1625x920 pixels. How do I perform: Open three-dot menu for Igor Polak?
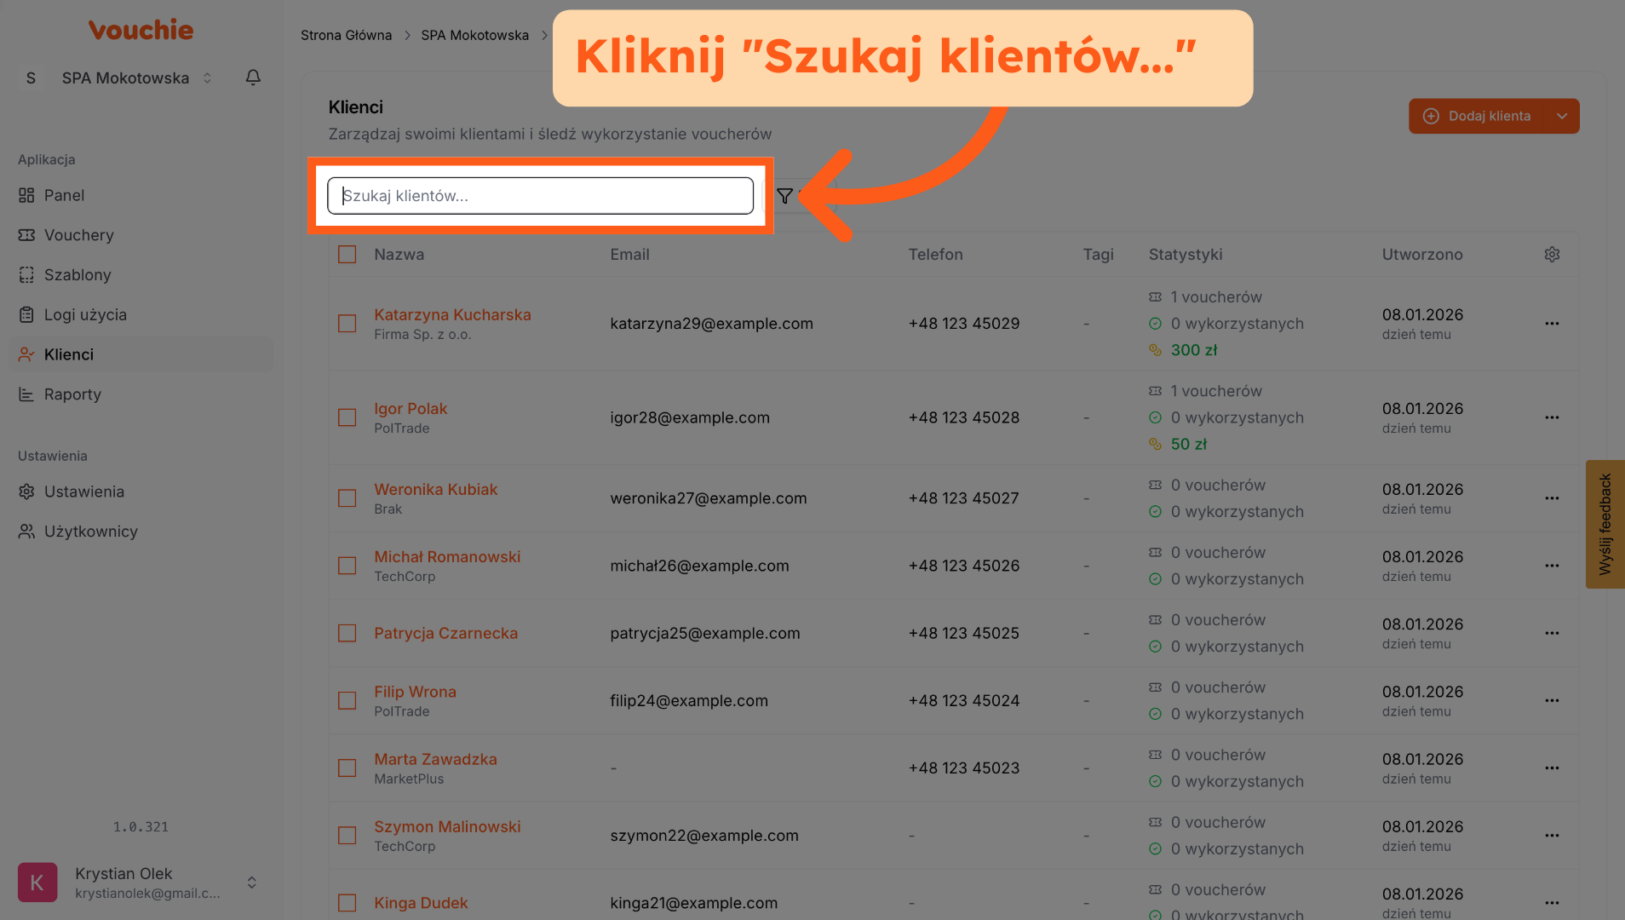coord(1552,417)
